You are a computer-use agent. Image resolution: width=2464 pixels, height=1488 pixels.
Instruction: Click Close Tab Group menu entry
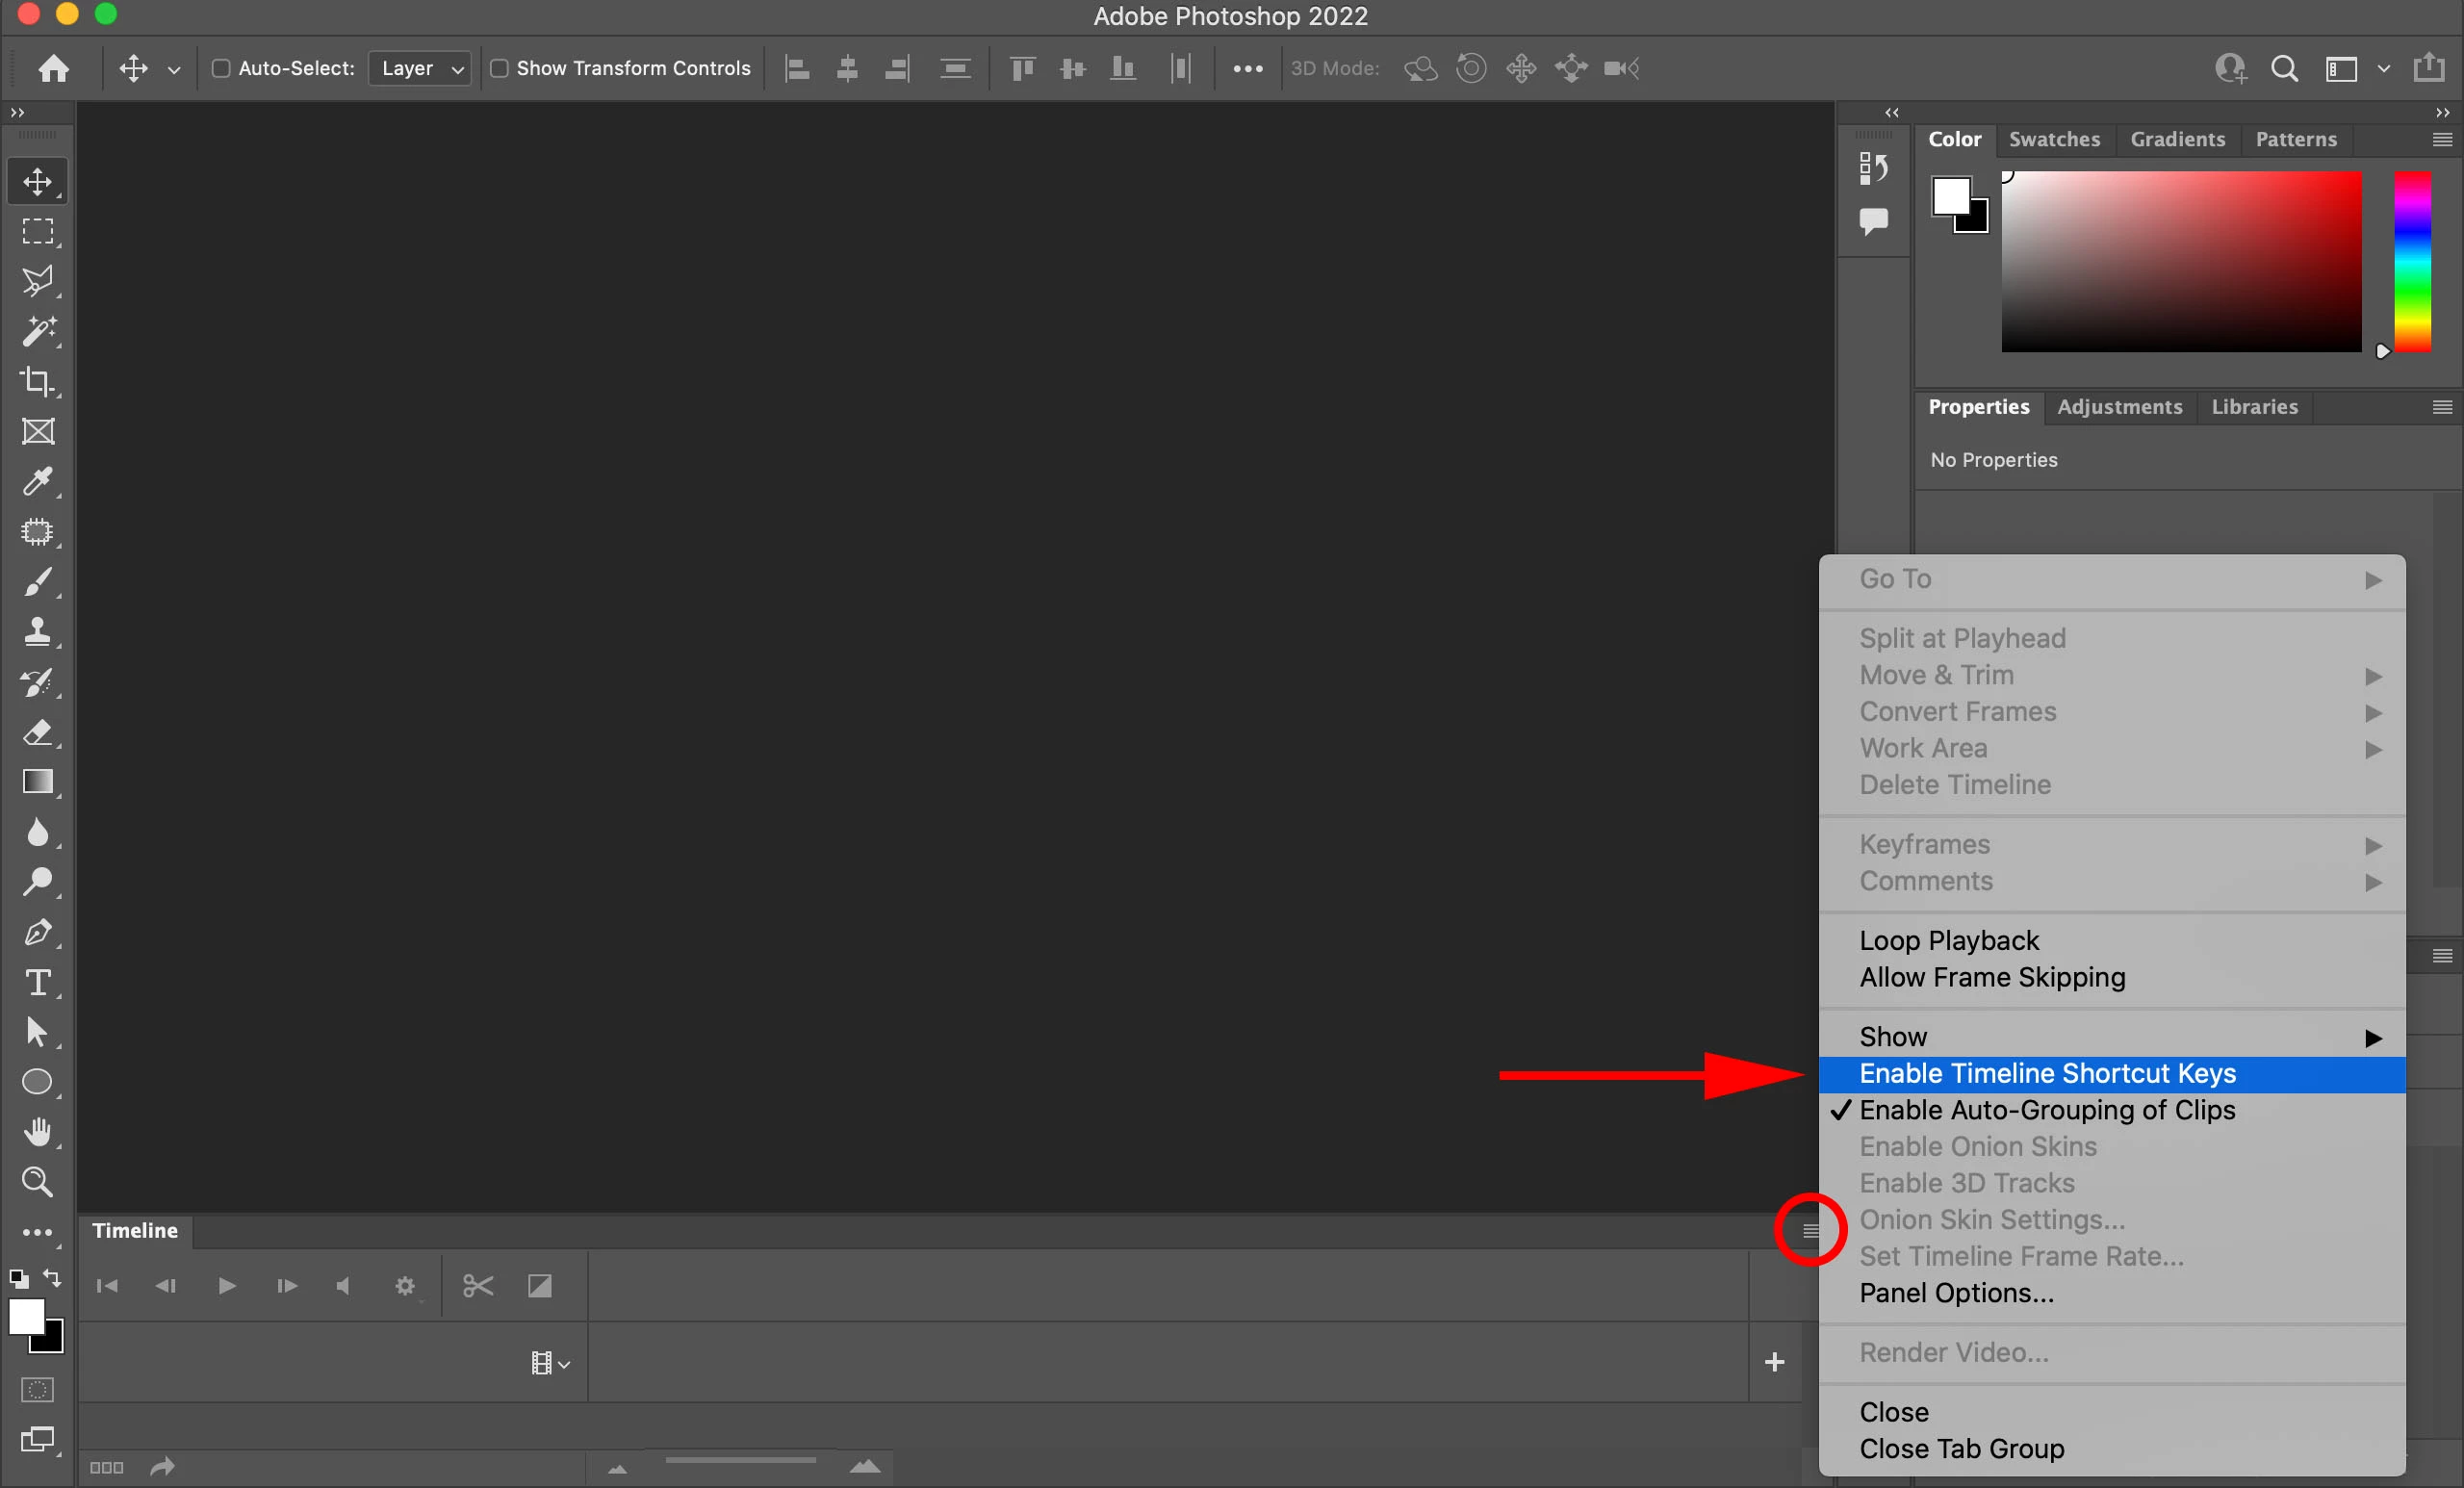click(1961, 1448)
